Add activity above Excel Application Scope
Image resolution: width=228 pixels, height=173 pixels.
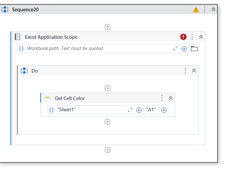[x=108, y=27]
